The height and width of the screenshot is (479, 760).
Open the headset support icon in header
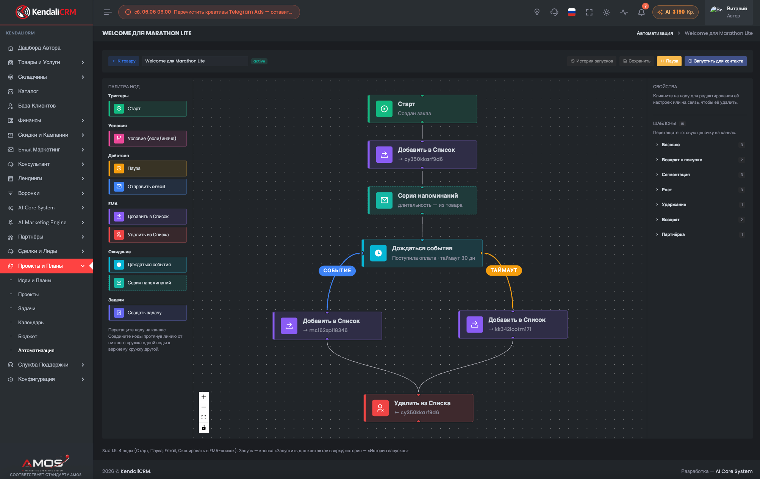pos(554,12)
